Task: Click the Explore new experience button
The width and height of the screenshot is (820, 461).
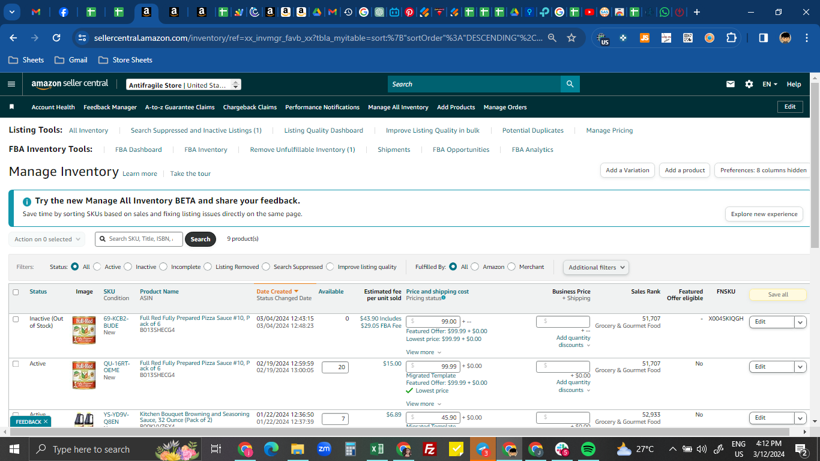Action: (764, 214)
